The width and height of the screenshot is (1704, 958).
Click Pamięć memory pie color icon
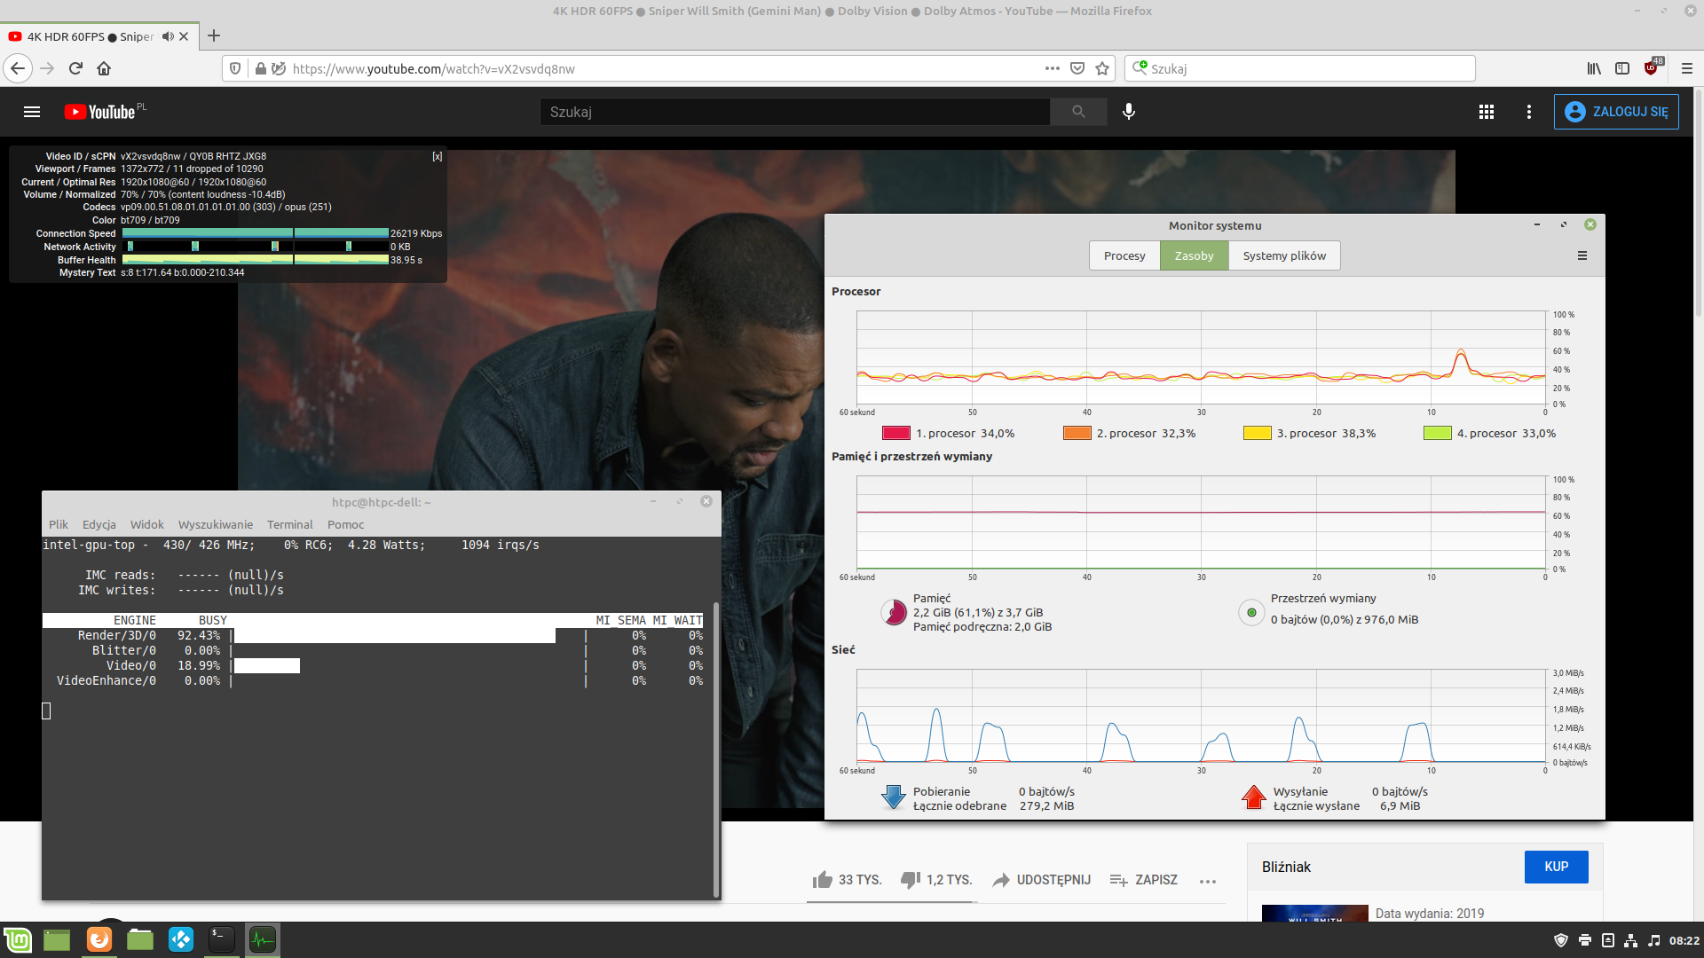[894, 612]
